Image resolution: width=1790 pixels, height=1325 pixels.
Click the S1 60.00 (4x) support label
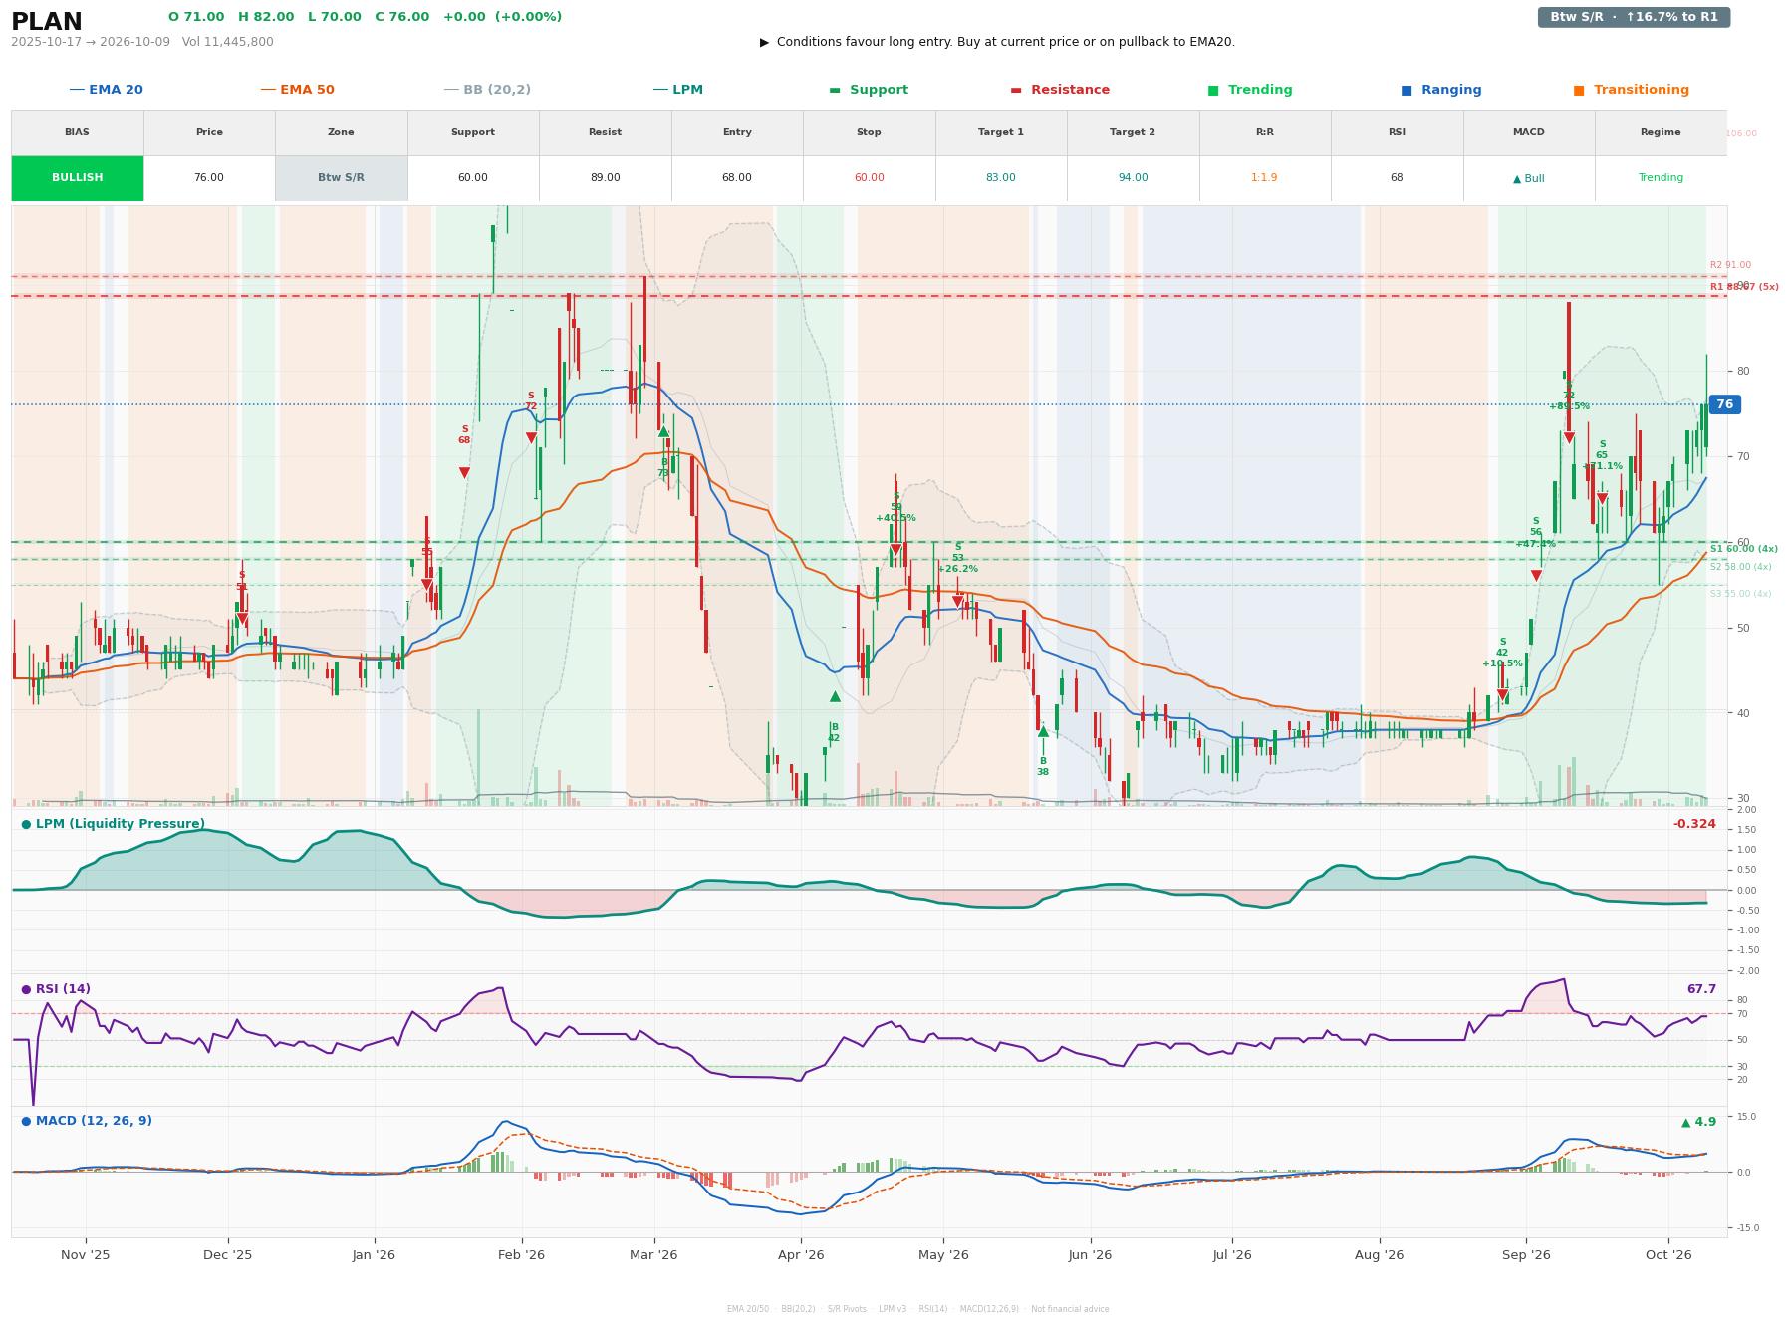pos(1744,549)
